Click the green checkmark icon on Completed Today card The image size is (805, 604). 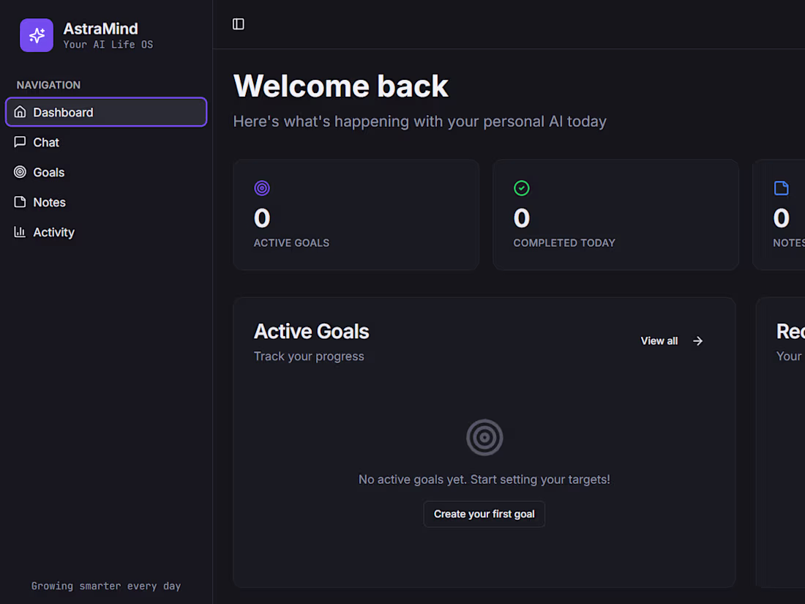(522, 188)
